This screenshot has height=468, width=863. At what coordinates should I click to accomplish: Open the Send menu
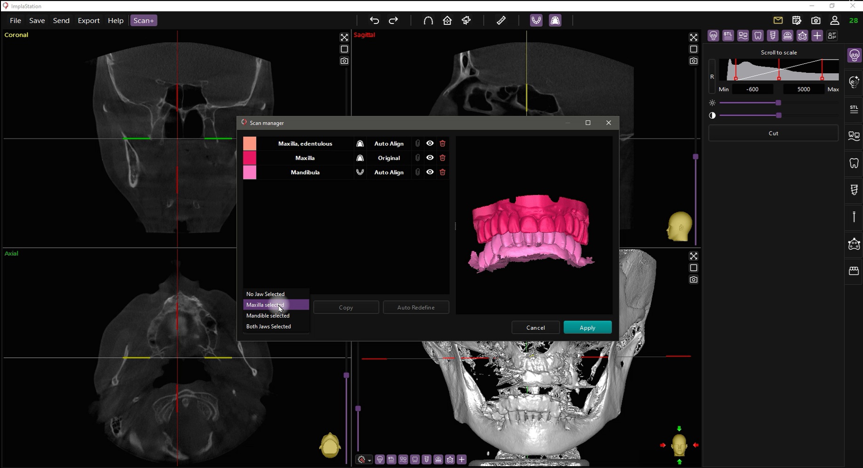[61, 21]
